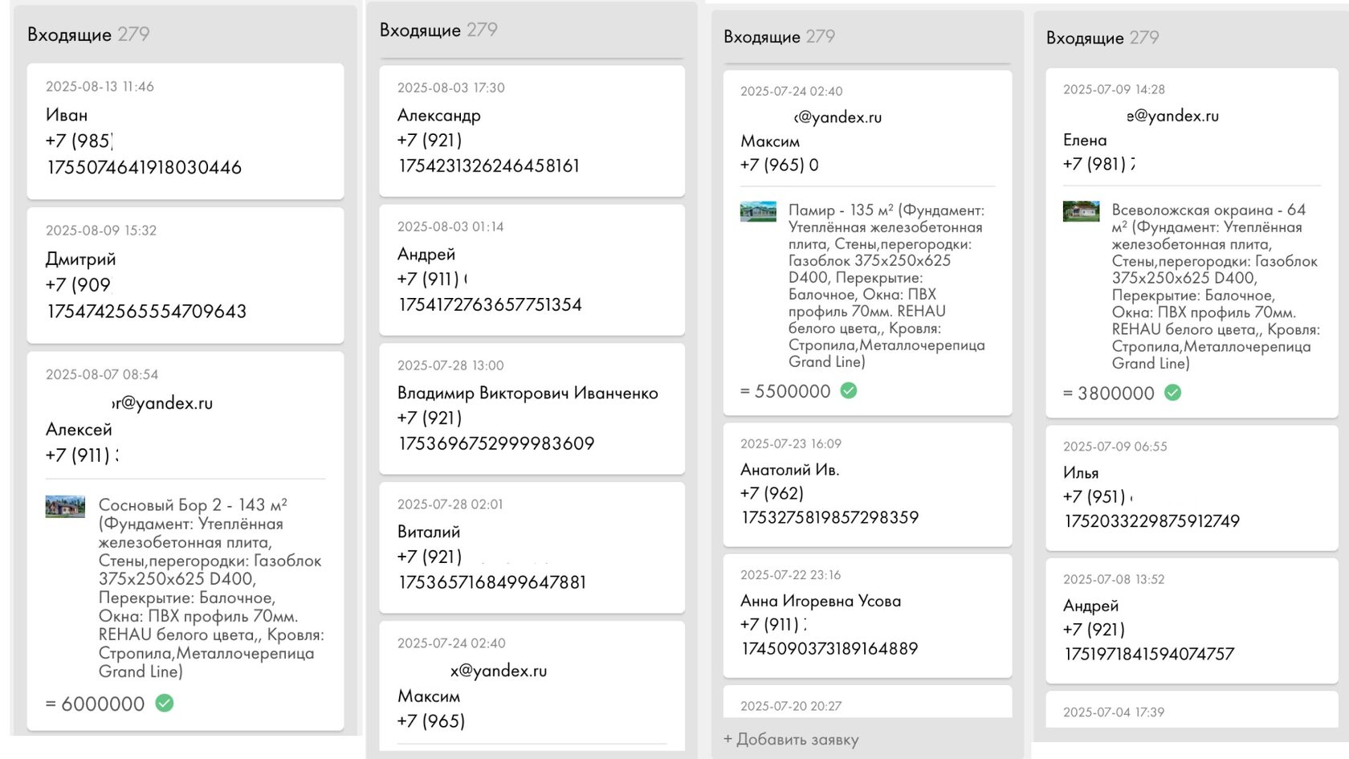Click green checkmark next to 6000000
The width and height of the screenshot is (1349, 759).
tap(165, 704)
